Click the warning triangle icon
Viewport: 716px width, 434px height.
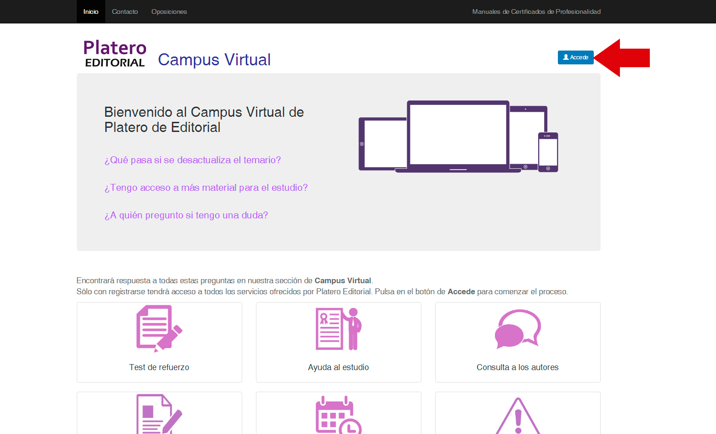point(518,416)
